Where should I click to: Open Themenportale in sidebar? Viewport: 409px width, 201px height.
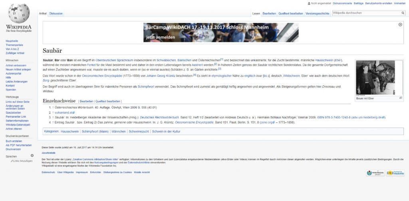click(14, 45)
